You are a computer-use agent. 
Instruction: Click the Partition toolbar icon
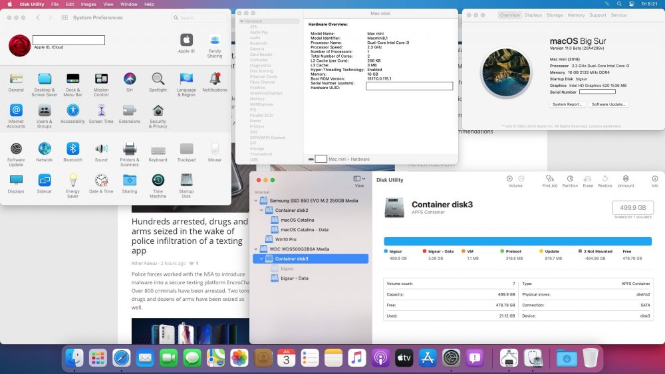(570, 181)
